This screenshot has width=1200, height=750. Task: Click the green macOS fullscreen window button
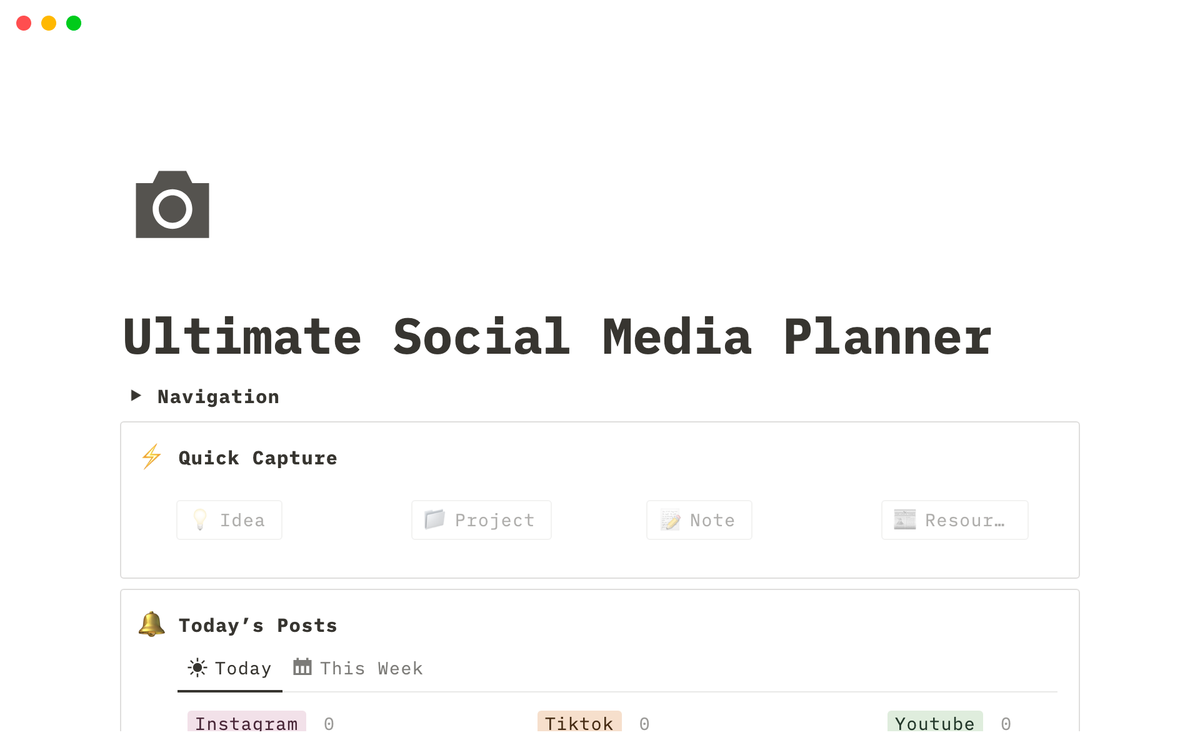coord(74,23)
